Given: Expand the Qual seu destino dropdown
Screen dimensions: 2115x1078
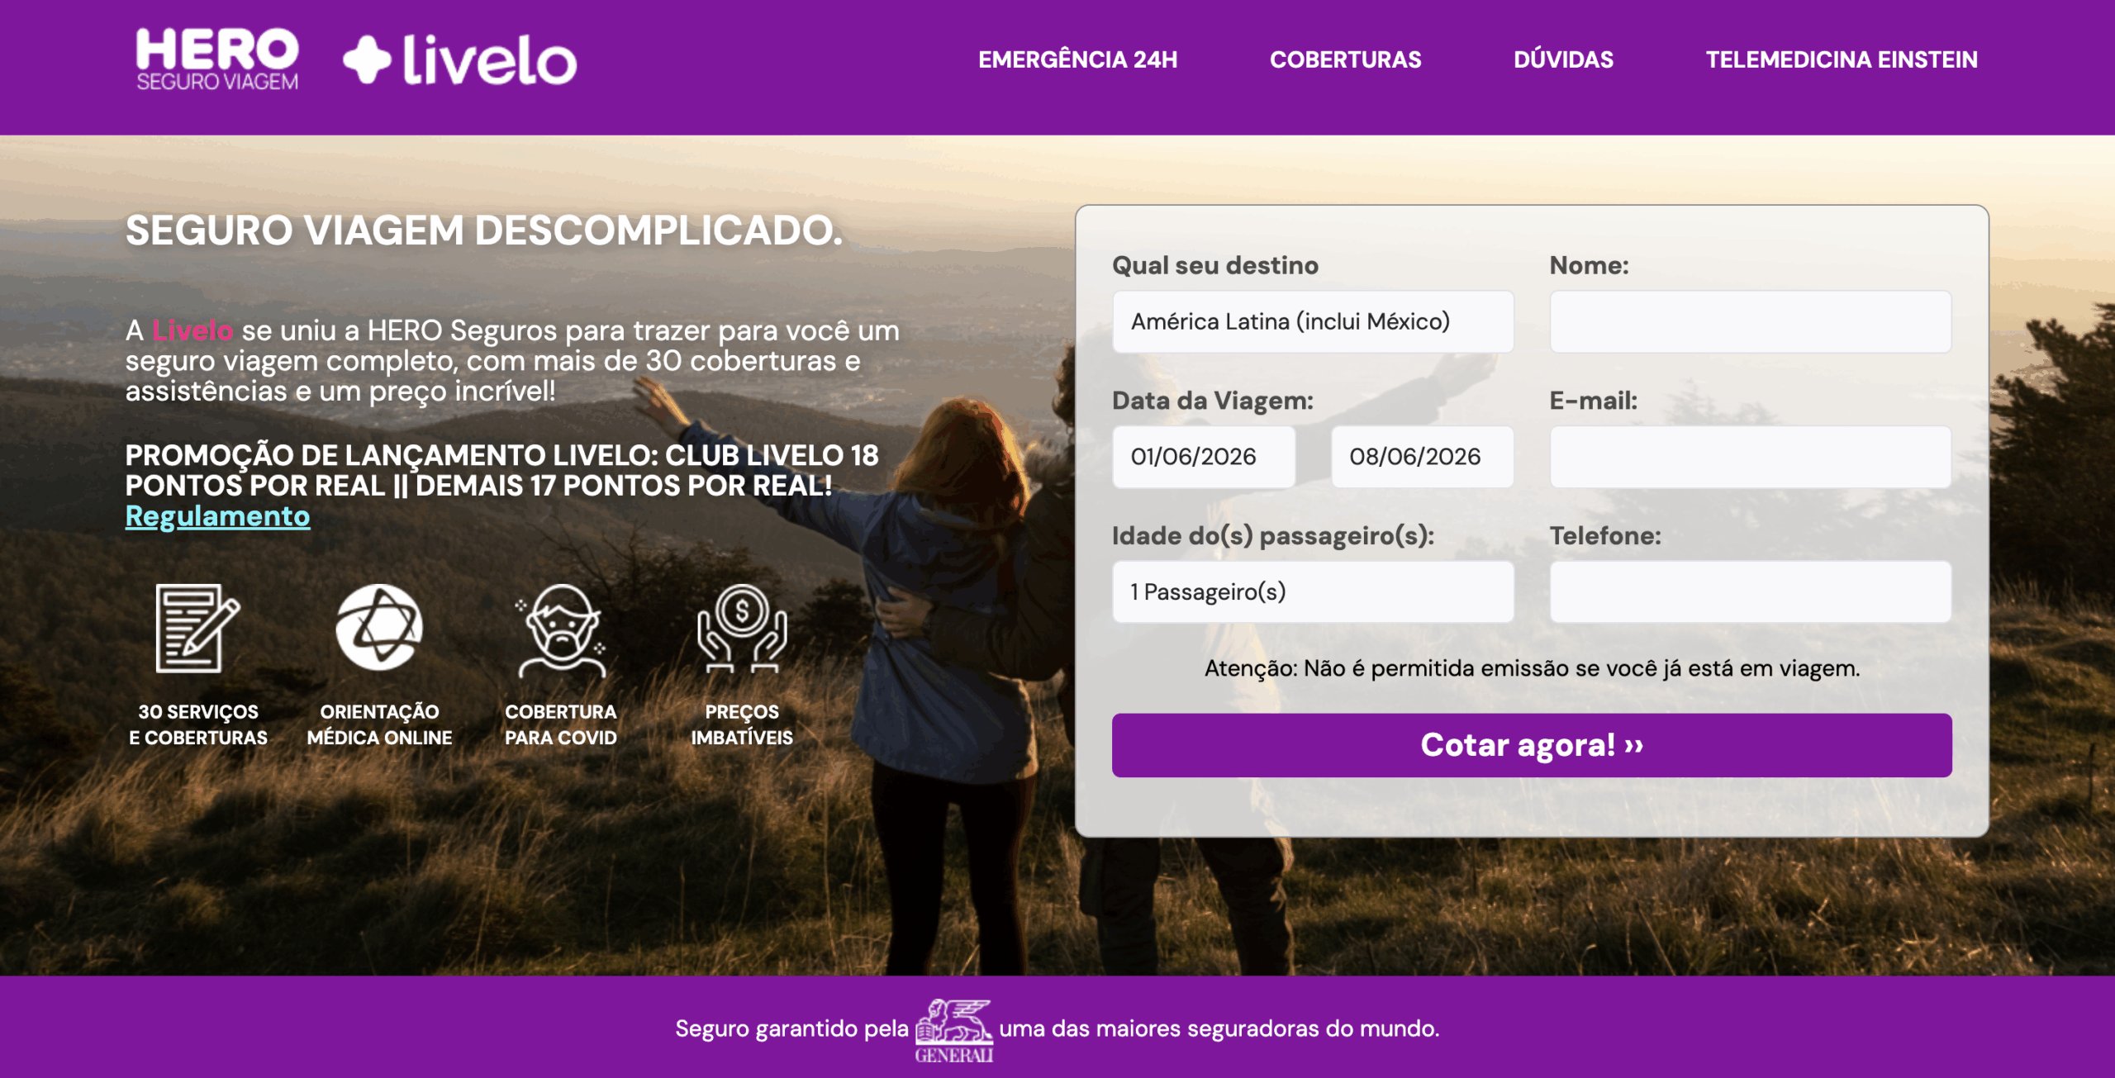Looking at the screenshot, I should [1313, 321].
